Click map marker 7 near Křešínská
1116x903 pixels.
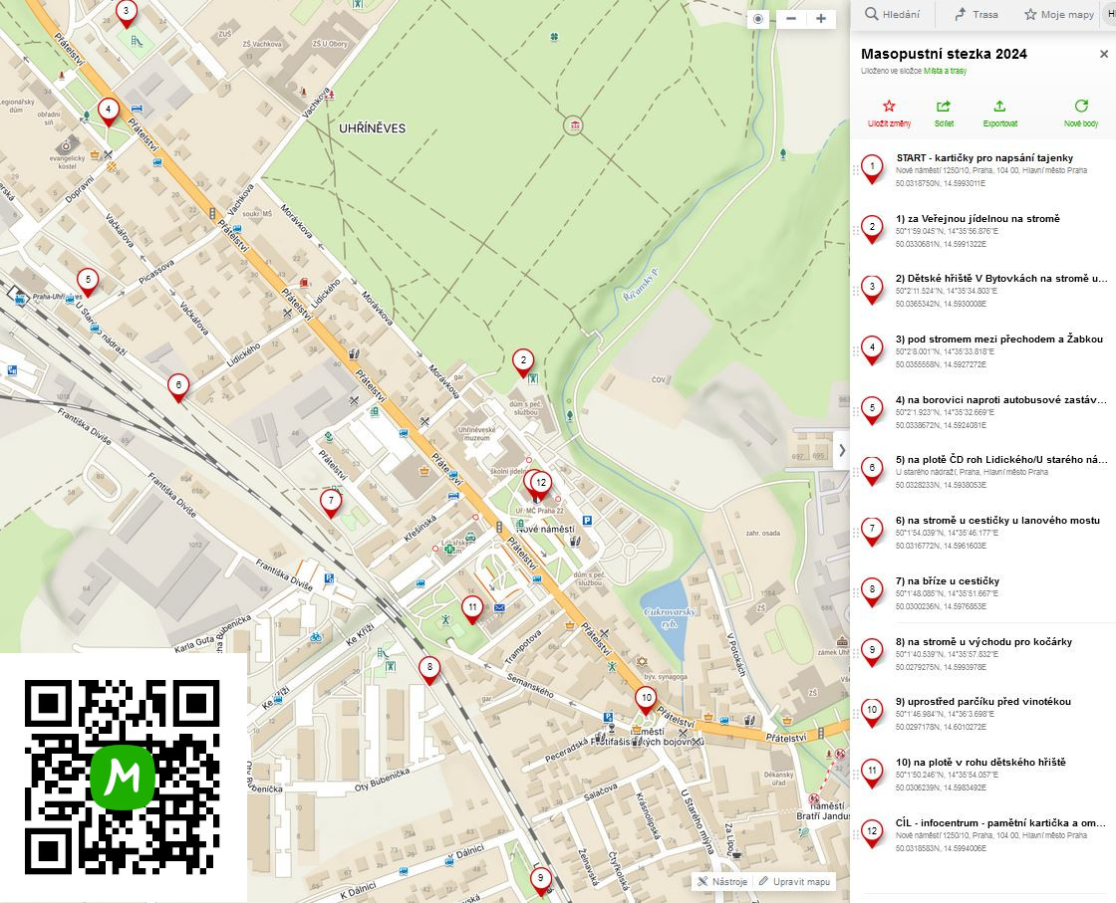330,503
